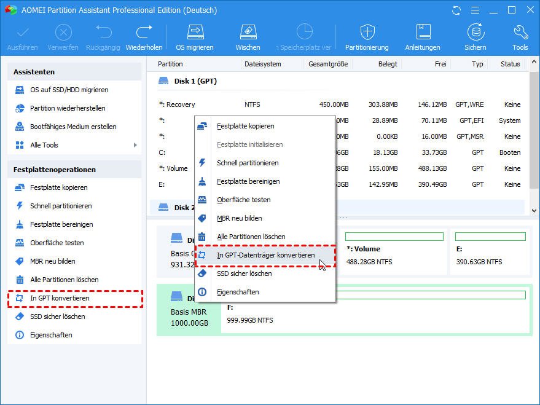This screenshot has height=405, width=540.
Task: Choose Alle Partitionen löschen in the context menu
Action: (x=265, y=237)
